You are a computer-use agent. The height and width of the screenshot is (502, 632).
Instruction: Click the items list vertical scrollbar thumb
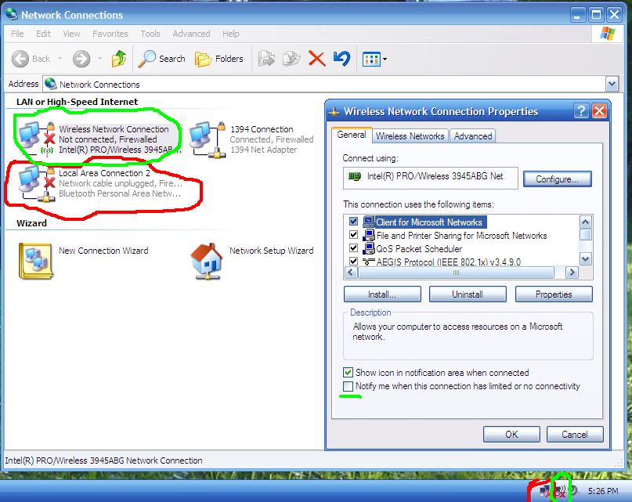click(585, 235)
